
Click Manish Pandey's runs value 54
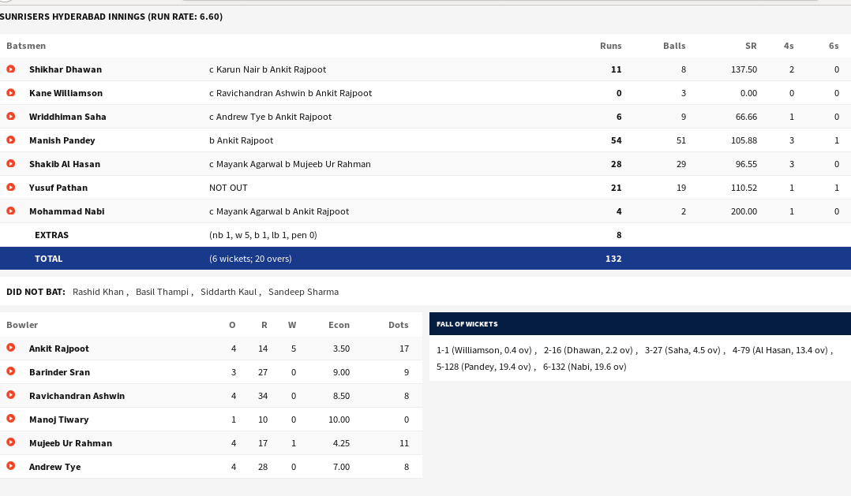point(616,140)
